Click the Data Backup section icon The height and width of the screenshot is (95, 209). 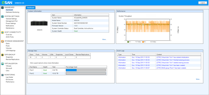pos(2,55)
